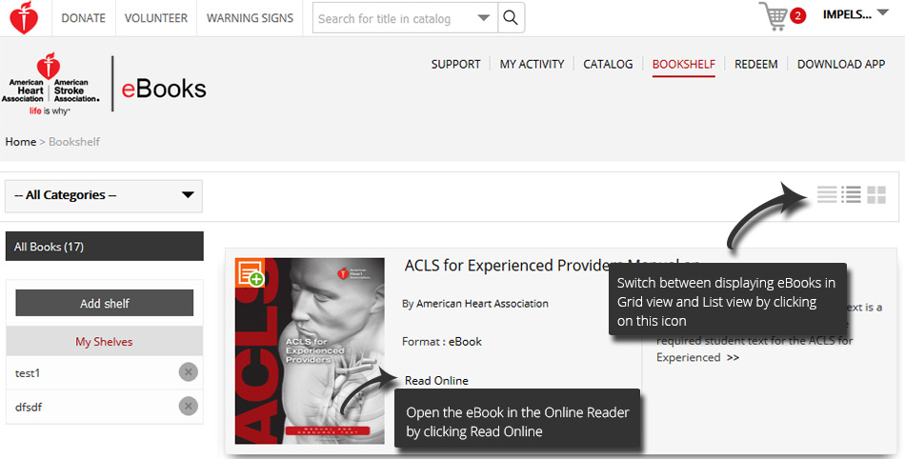Click the AHA heart logo in top bar

(24, 18)
